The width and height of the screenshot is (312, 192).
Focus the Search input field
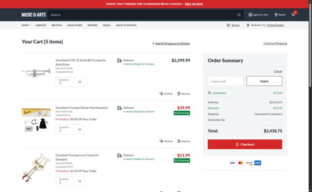(142, 15)
